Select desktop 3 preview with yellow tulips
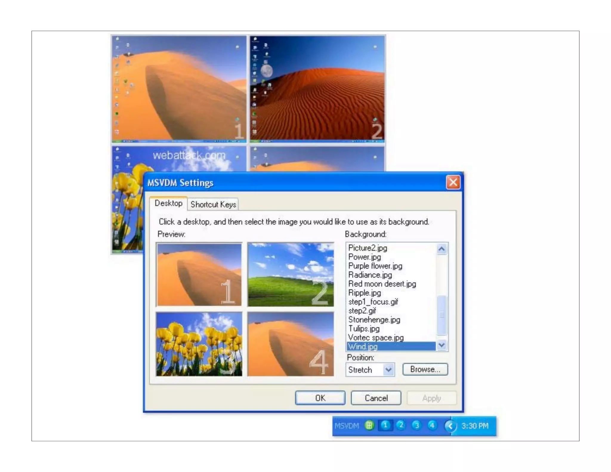 coord(199,344)
